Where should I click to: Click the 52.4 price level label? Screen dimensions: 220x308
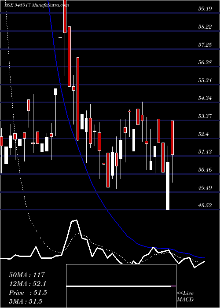[x=203, y=134]
